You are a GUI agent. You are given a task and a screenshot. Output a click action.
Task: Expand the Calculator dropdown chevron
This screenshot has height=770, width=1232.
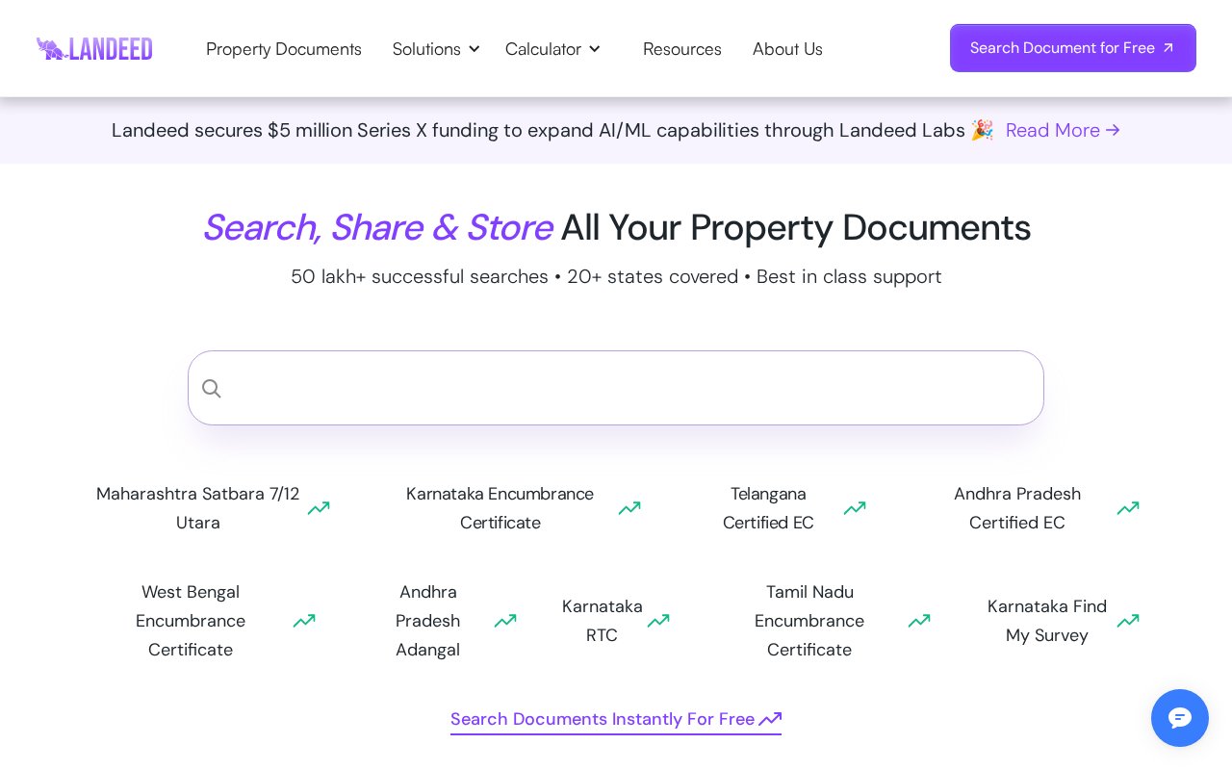click(594, 49)
